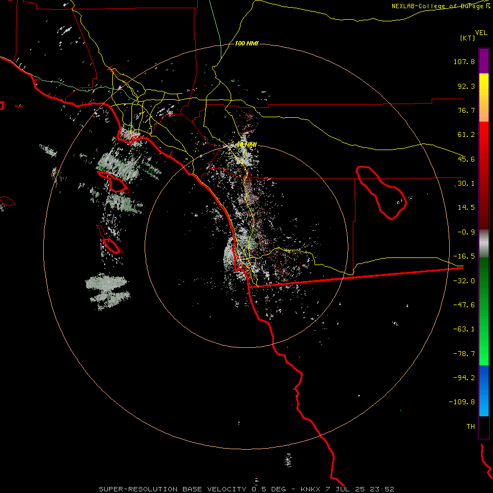Click the -94.2 scale value

464,377
